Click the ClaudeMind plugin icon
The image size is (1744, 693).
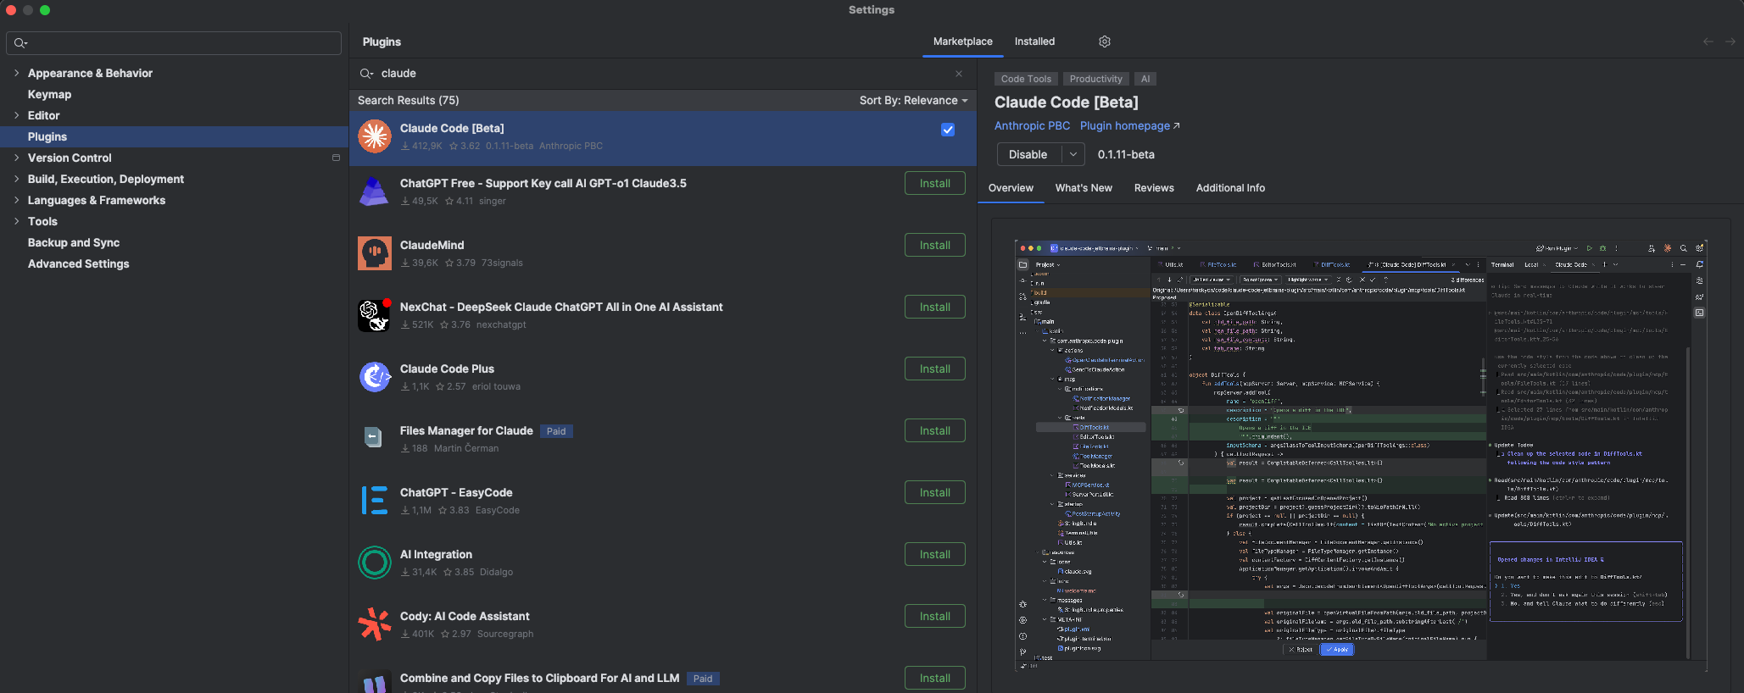(374, 253)
